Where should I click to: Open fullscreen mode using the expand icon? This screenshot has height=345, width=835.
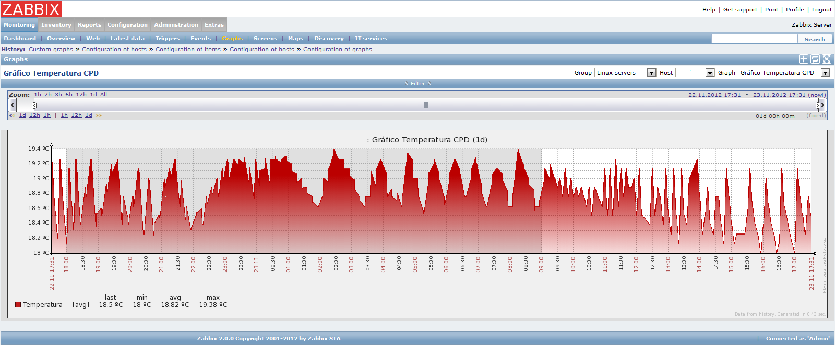(827, 59)
